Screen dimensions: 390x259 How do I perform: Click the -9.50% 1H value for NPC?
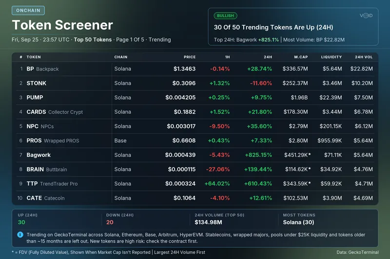219,126
